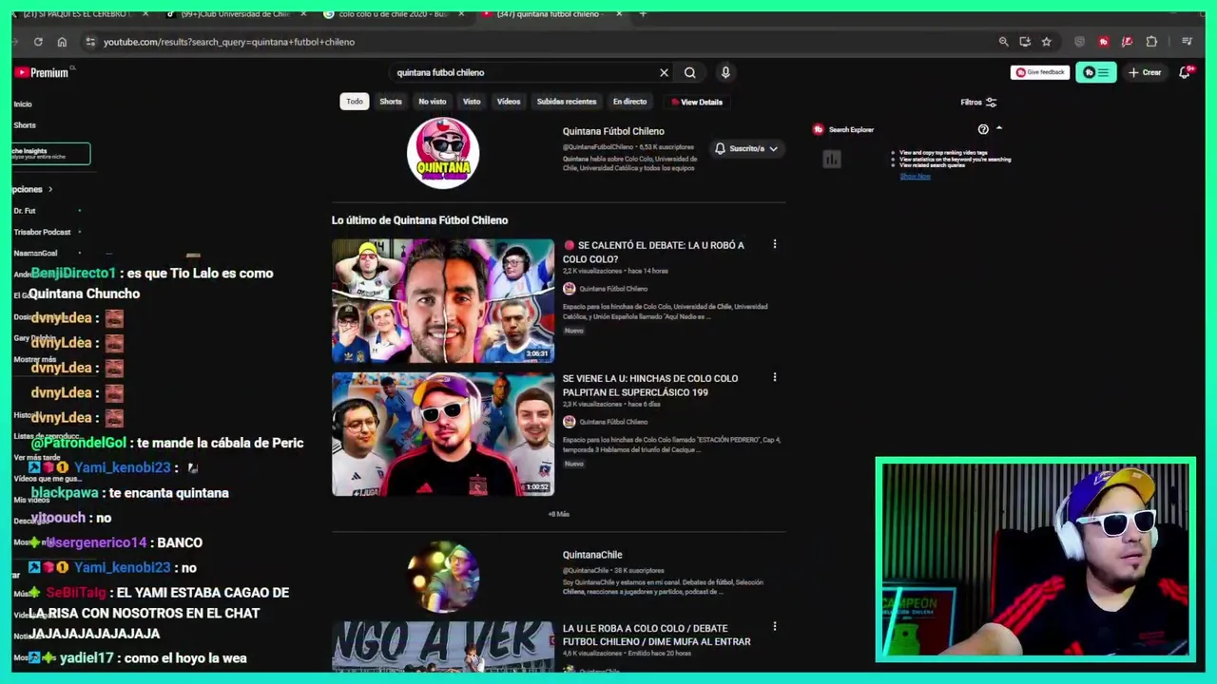Click the Give feedback button
Screen dimensions: 1217x684
(x=1040, y=72)
